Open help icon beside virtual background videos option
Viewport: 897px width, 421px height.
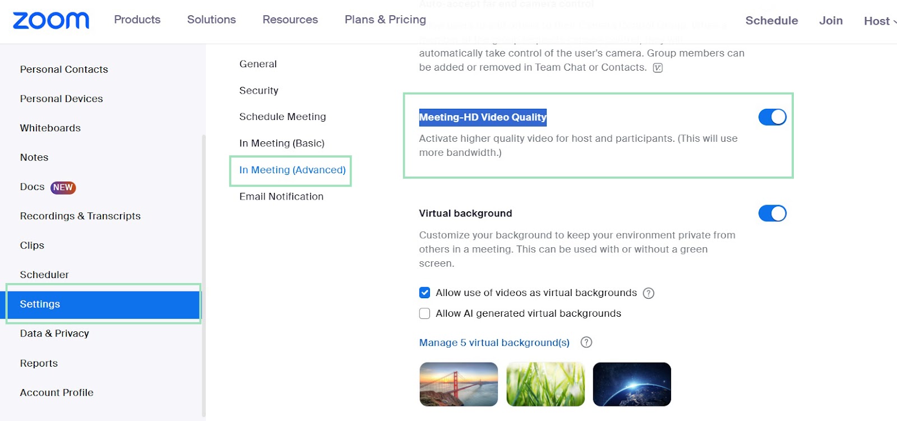[x=649, y=293]
